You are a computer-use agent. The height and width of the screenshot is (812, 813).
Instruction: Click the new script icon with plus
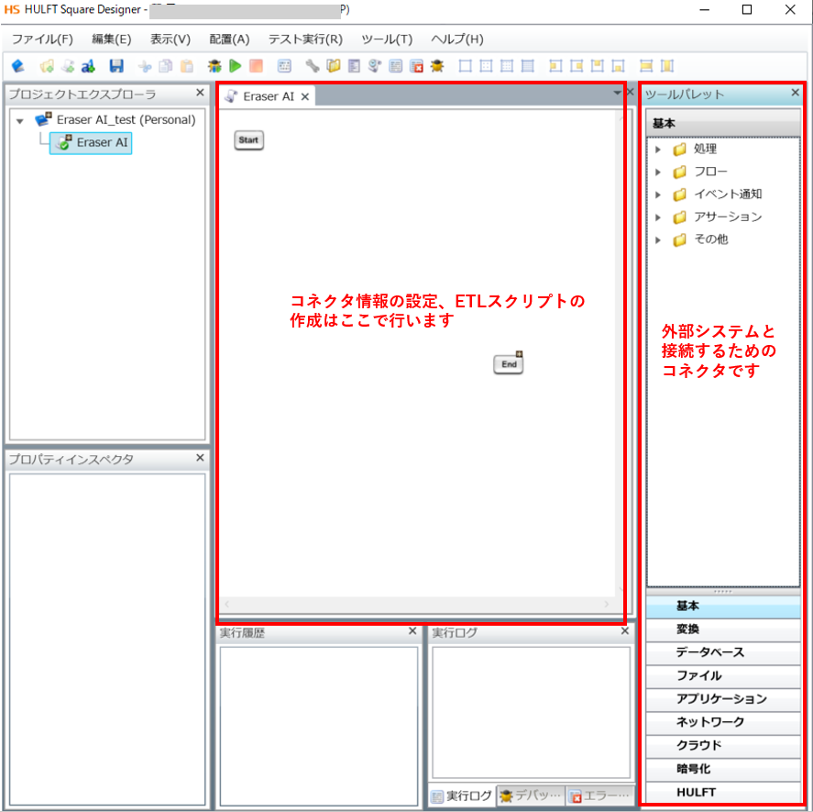pos(68,66)
